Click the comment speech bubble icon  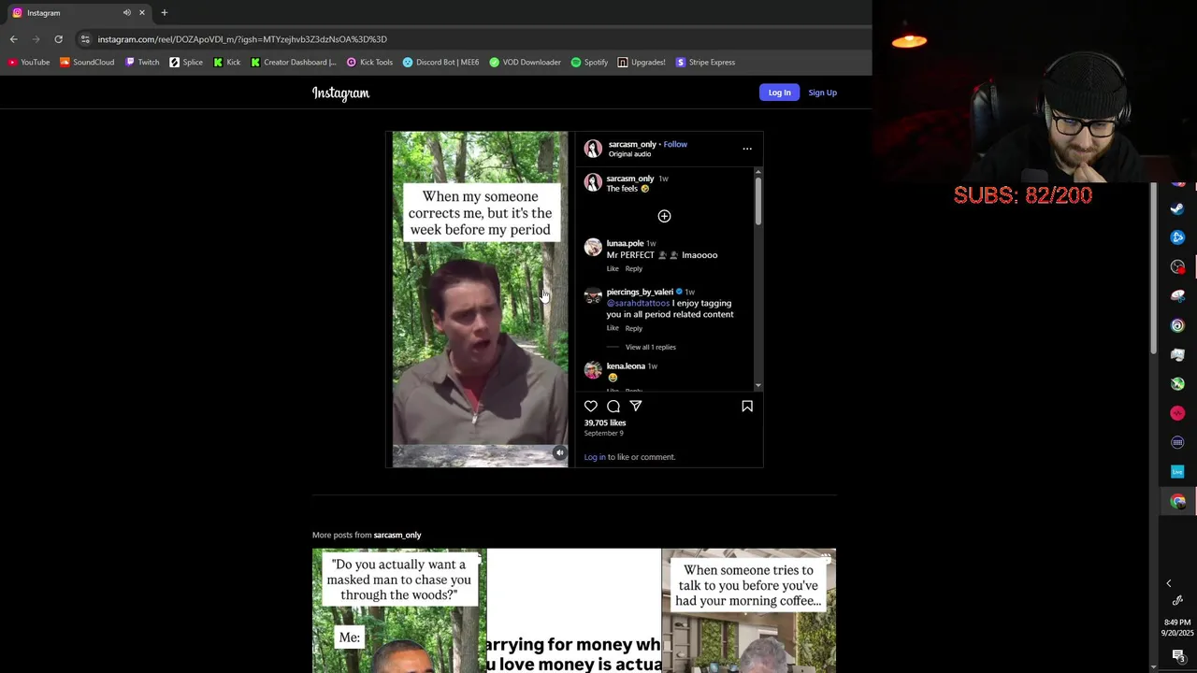[613, 406]
